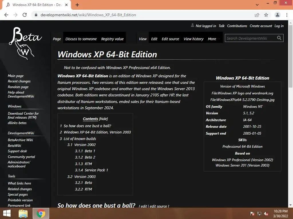Expand the More dropdown menu
Image resolution: width=293 pixels, height=219 pixels.
212,39
